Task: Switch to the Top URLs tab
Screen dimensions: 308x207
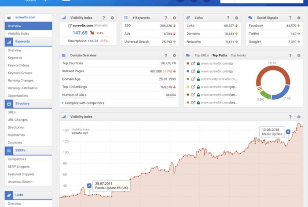Action: 202,55
